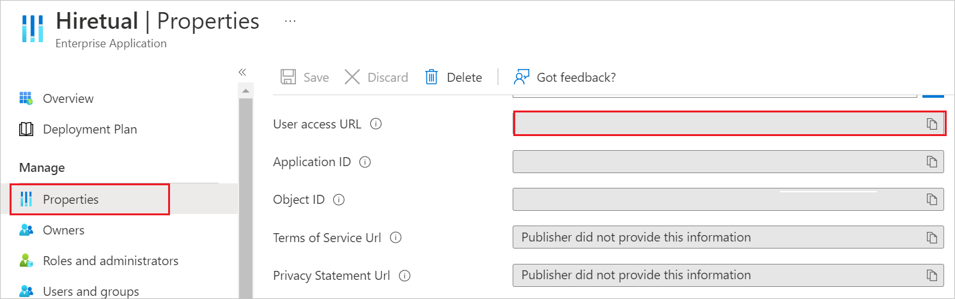The width and height of the screenshot is (955, 299).
Task: Click the Properties bars icon in sidebar
Action: click(x=26, y=199)
